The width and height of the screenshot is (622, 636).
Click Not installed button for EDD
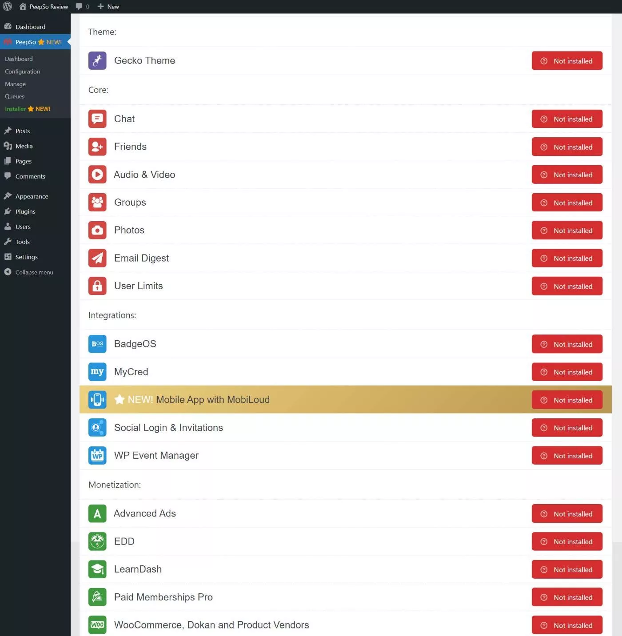(567, 541)
